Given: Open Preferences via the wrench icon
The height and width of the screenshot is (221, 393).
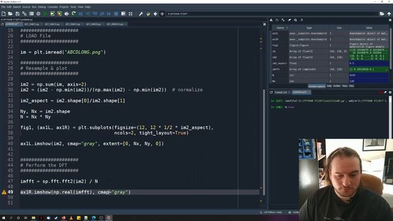Looking at the screenshot, I should tap(141, 14).
